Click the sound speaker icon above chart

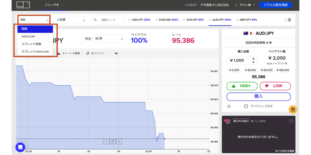coord(116,53)
